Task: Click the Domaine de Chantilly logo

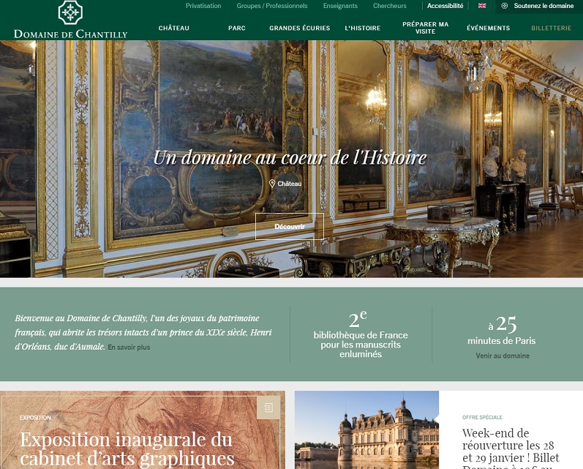Action: [x=70, y=20]
